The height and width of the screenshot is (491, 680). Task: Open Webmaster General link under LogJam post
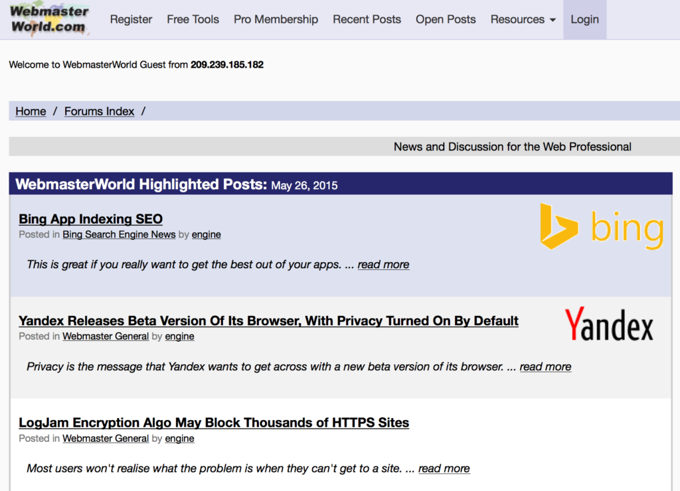106,439
